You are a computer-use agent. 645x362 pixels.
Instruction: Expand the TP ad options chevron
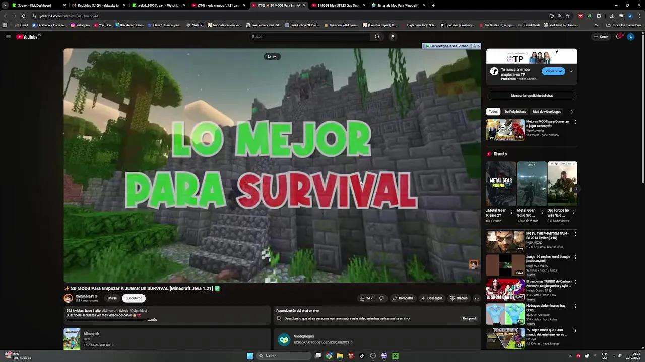[x=571, y=71]
